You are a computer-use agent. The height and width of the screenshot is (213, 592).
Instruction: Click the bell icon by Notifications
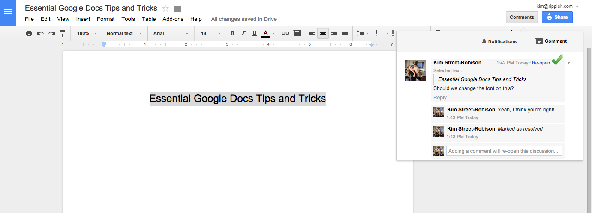point(484,41)
